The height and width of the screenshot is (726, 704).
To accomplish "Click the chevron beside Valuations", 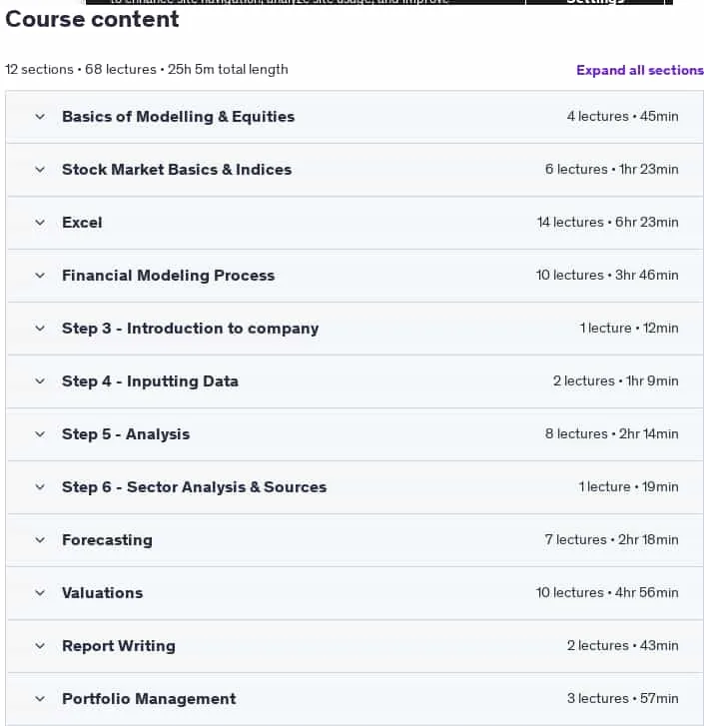I will click(x=40, y=593).
